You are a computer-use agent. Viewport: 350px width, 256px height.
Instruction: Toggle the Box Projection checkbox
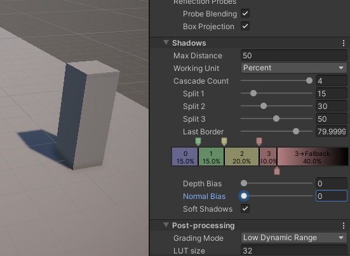click(245, 26)
